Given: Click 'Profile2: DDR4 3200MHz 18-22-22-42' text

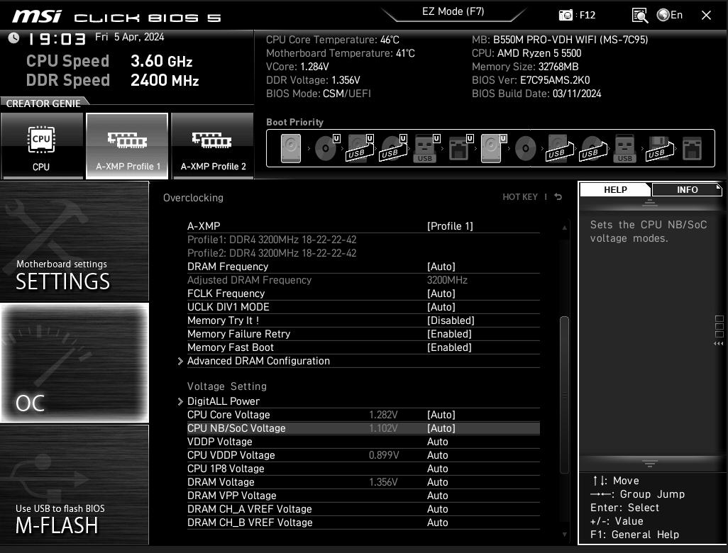Looking at the screenshot, I should [x=272, y=253].
